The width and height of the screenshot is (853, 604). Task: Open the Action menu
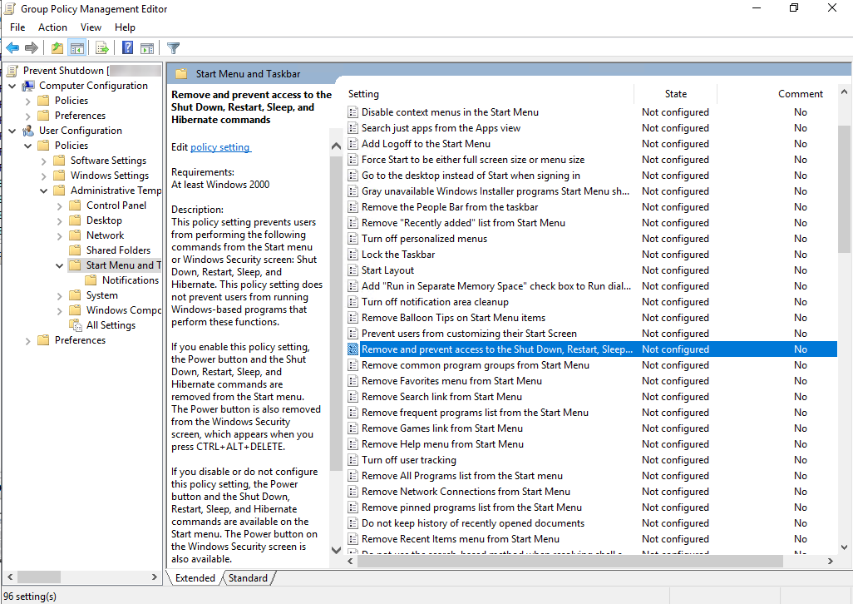(52, 27)
